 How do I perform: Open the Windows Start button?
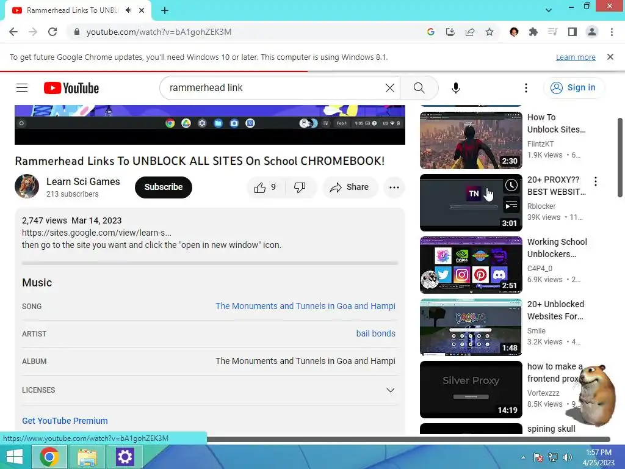coord(15,457)
